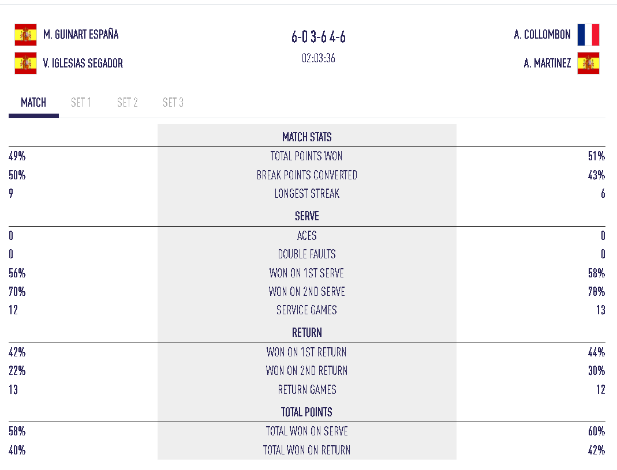
Task: Click player name M. Guinart España
Action: click(x=81, y=35)
